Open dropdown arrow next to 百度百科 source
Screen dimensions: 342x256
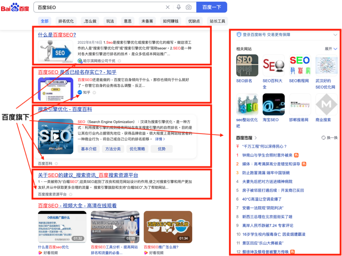56,164
